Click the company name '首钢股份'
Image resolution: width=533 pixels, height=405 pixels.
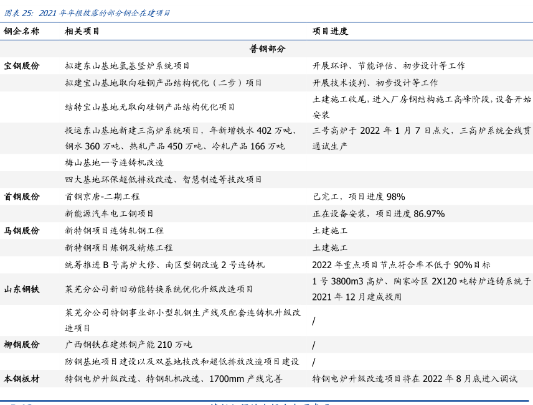pos(22,197)
